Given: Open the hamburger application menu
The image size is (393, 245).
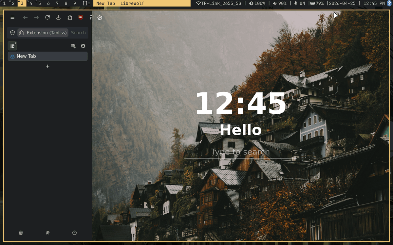Looking at the screenshot, I should [x=12, y=17].
